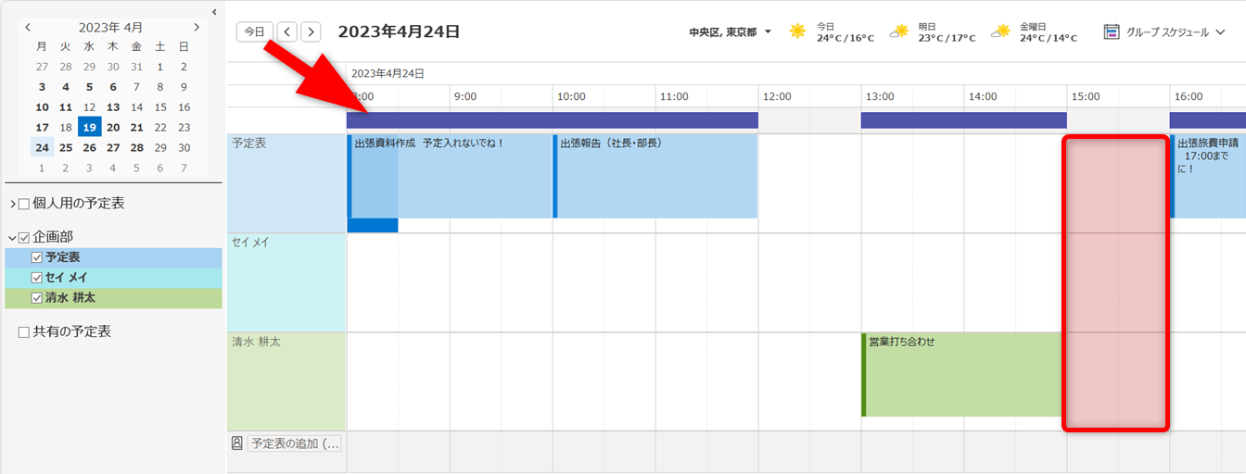Open the グループ スケジュール view dropdown
The image size is (1246, 474).
tap(1220, 32)
